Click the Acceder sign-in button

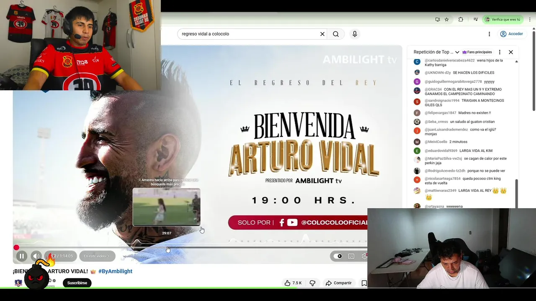click(511, 34)
